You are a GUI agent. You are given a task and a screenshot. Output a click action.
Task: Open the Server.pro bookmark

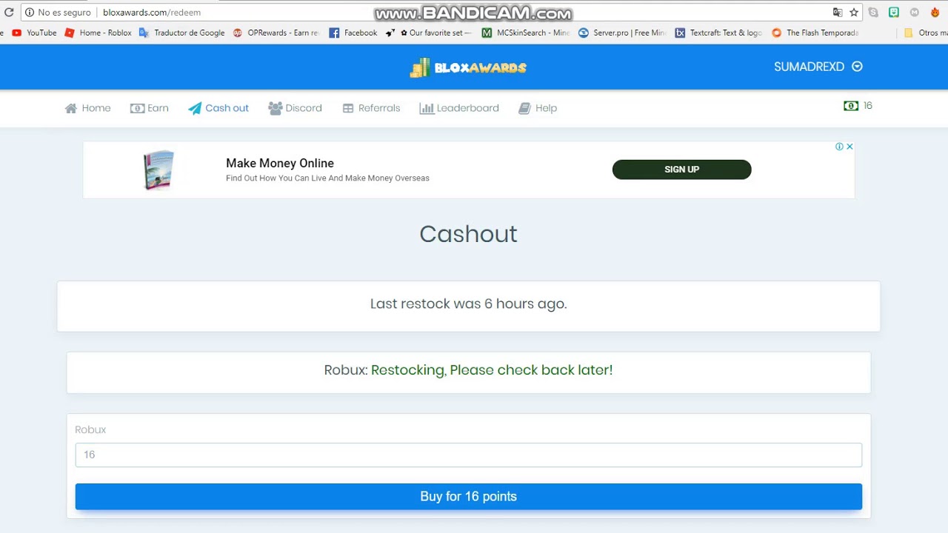tap(622, 33)
